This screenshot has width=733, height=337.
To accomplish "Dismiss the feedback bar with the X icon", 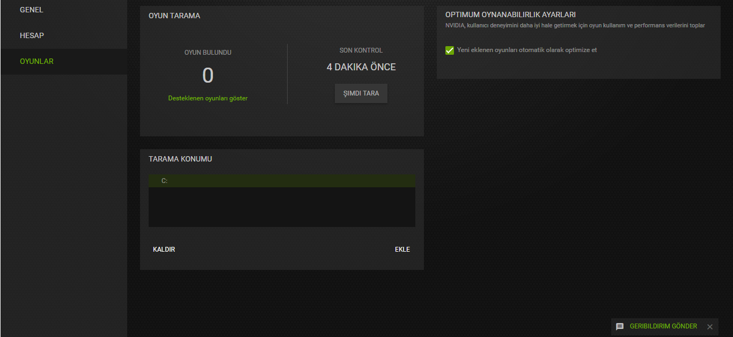I will 710,327.
